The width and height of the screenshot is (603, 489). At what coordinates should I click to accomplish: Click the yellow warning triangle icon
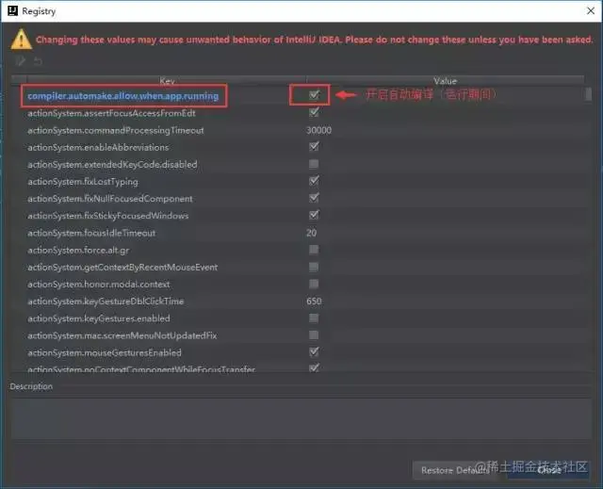pyautogui.click(x=21, y=40)
